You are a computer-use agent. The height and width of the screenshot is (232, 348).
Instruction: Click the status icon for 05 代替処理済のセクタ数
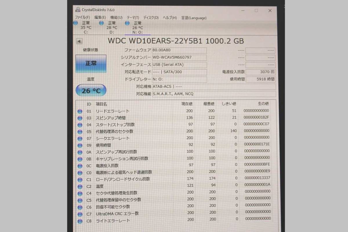coord(80,132)
